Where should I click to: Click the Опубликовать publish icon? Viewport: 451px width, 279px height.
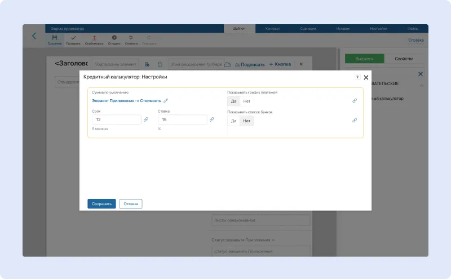point(94,38)
